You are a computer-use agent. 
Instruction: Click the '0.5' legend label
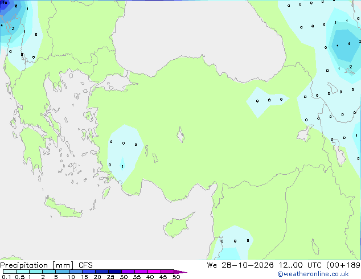(19, 277)
